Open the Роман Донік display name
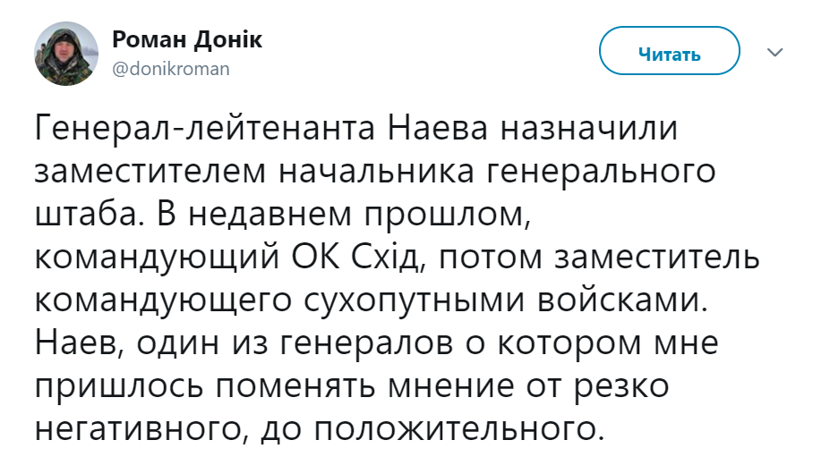This screenshot has width=830, height=457. point(187,41)
